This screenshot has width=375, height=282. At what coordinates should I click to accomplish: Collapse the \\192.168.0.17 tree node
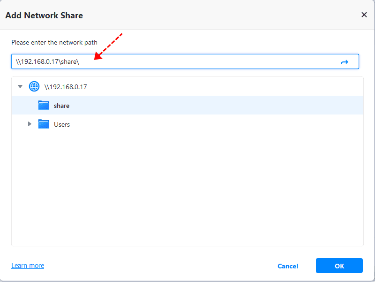(20, 86)
